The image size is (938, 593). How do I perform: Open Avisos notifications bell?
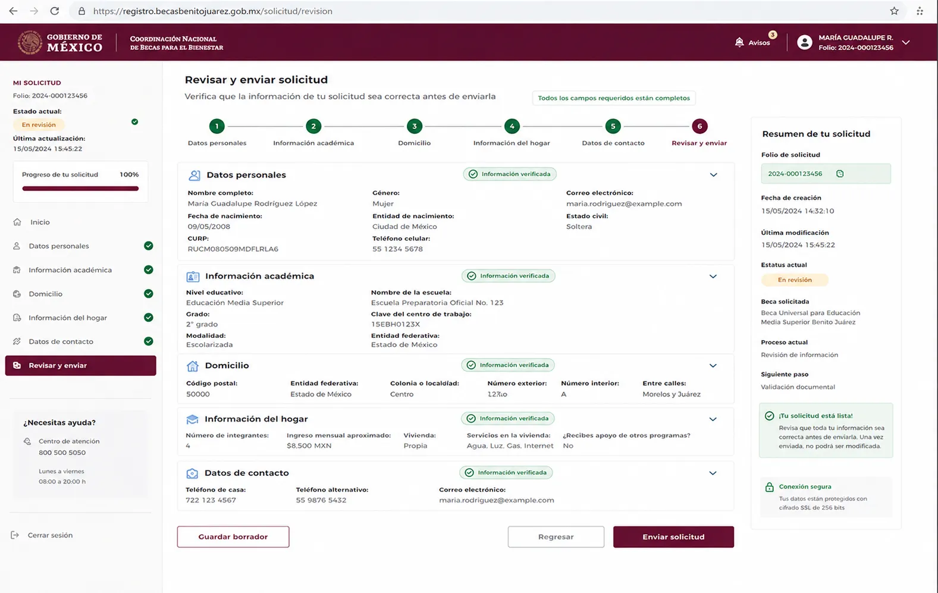[739, 42]
